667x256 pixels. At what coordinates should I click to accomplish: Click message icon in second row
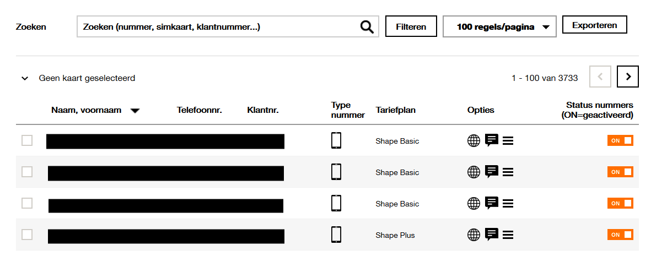(492, 172)
